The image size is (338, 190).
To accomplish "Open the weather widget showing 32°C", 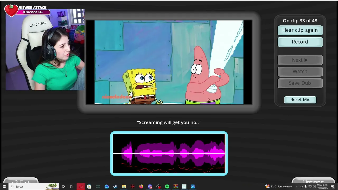I will tap(279, 187).
